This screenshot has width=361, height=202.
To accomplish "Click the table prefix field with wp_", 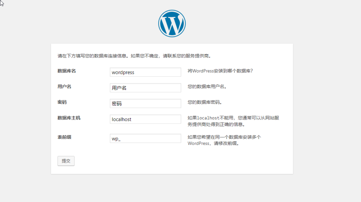I will coord(145,138).
